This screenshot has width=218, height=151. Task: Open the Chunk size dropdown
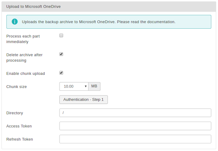point(74,86)
